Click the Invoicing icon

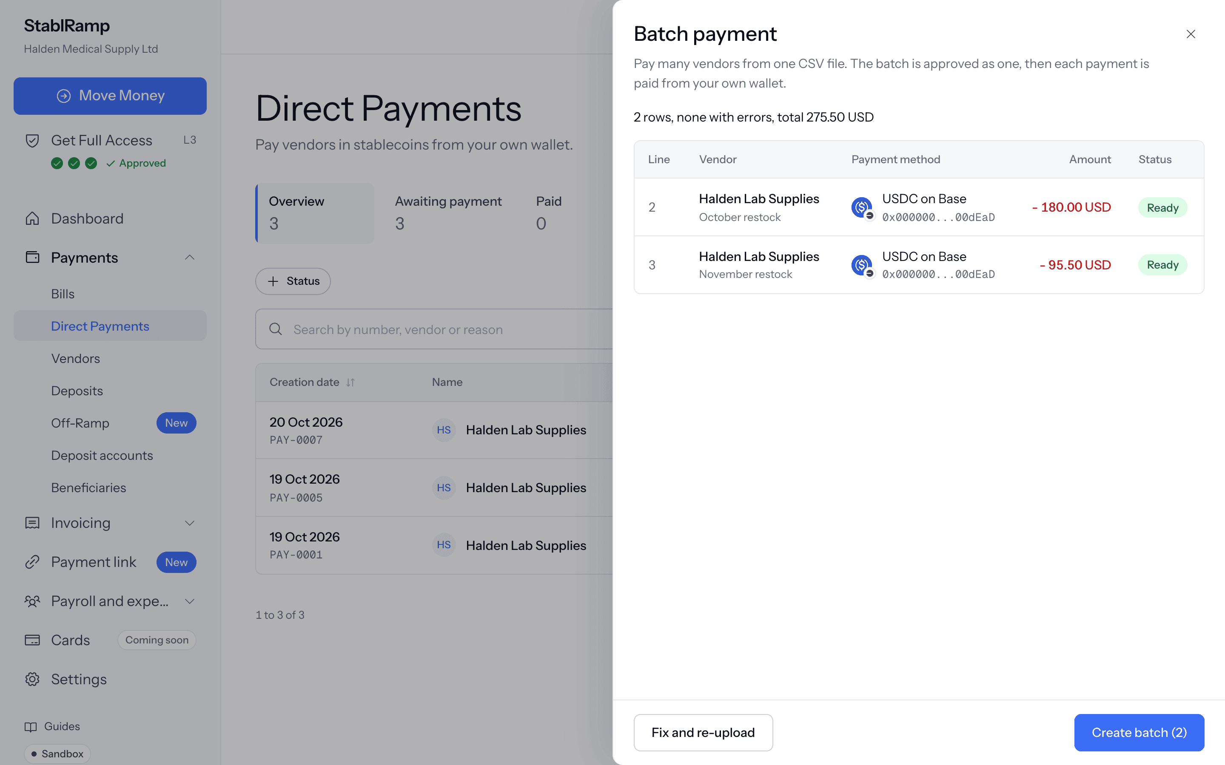pos(32,523)
